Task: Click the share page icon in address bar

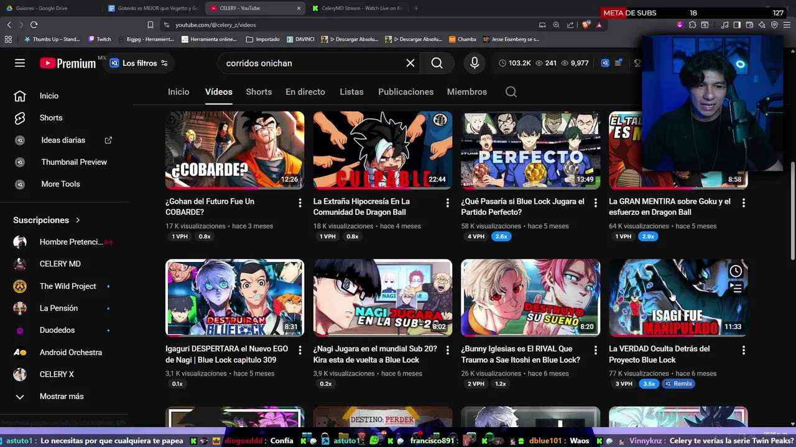Action: (570, 25)
